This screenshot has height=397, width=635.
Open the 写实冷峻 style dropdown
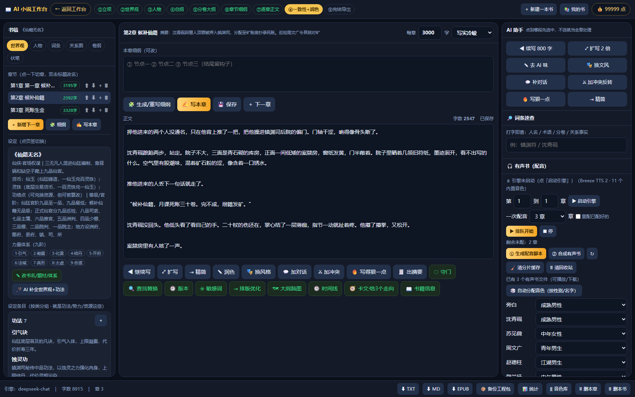(473, 33)
